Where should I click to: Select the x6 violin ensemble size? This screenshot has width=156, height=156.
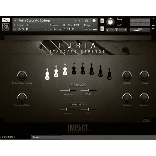[x=92, y=69]
